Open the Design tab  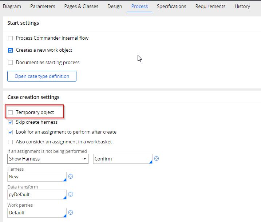click(x=115, y=6)
